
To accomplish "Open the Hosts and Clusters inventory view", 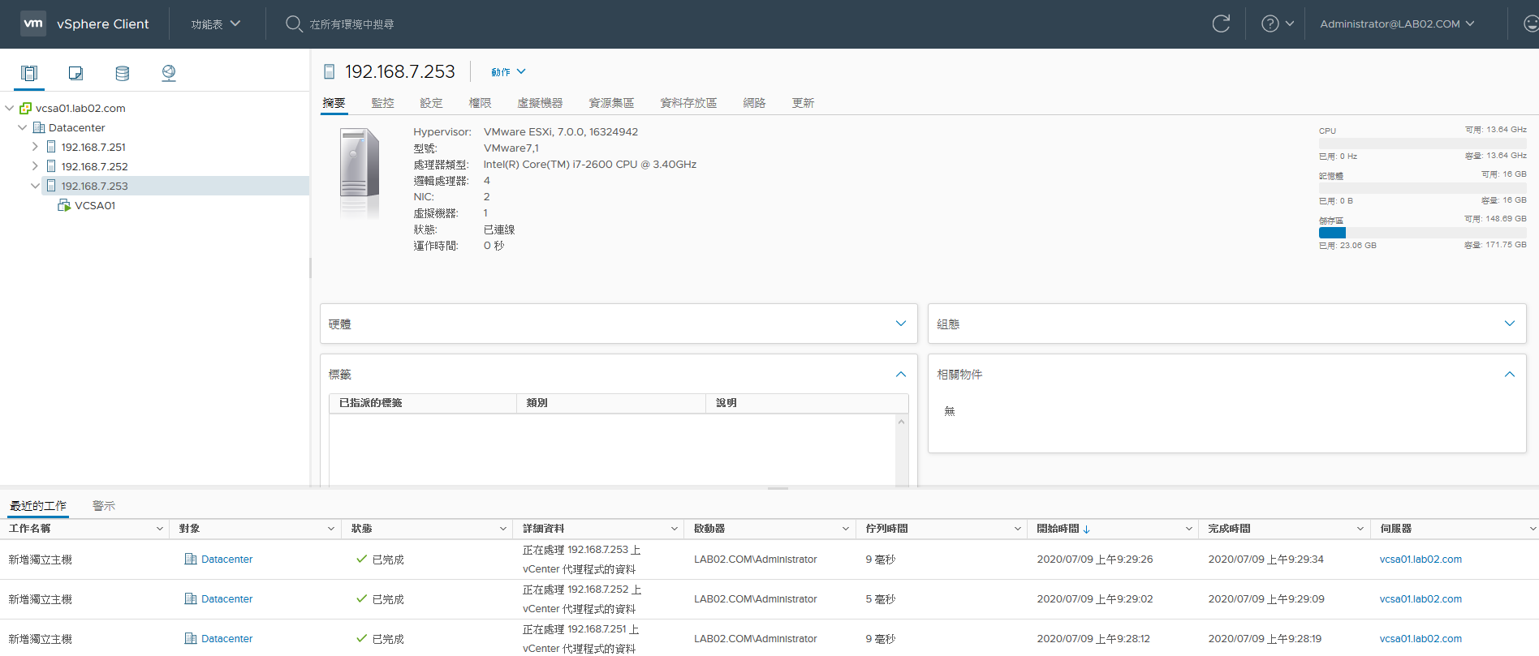I will (29, 73).
